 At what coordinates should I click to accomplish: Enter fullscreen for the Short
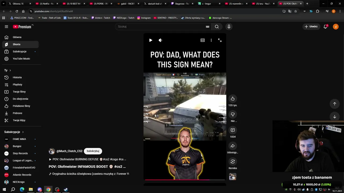[x=220, y=40]
